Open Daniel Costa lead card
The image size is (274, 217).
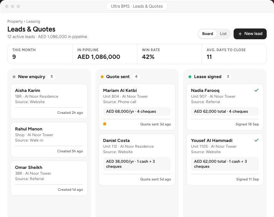(137, 159)
